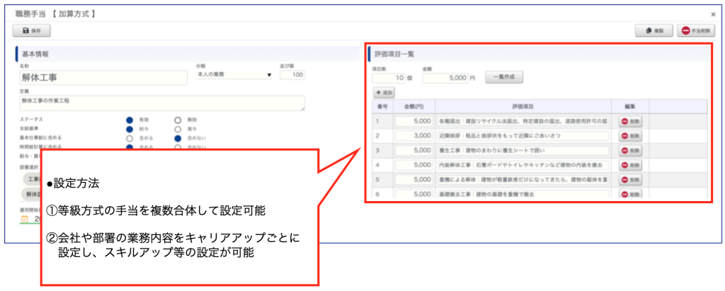Click the 複製 duplicate button

click(653, 31)
